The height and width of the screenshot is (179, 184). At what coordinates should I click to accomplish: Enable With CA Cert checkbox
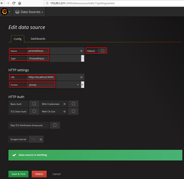73,111
